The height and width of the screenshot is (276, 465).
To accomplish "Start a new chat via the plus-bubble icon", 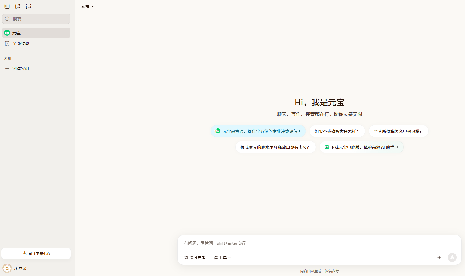I will (18, 6).
